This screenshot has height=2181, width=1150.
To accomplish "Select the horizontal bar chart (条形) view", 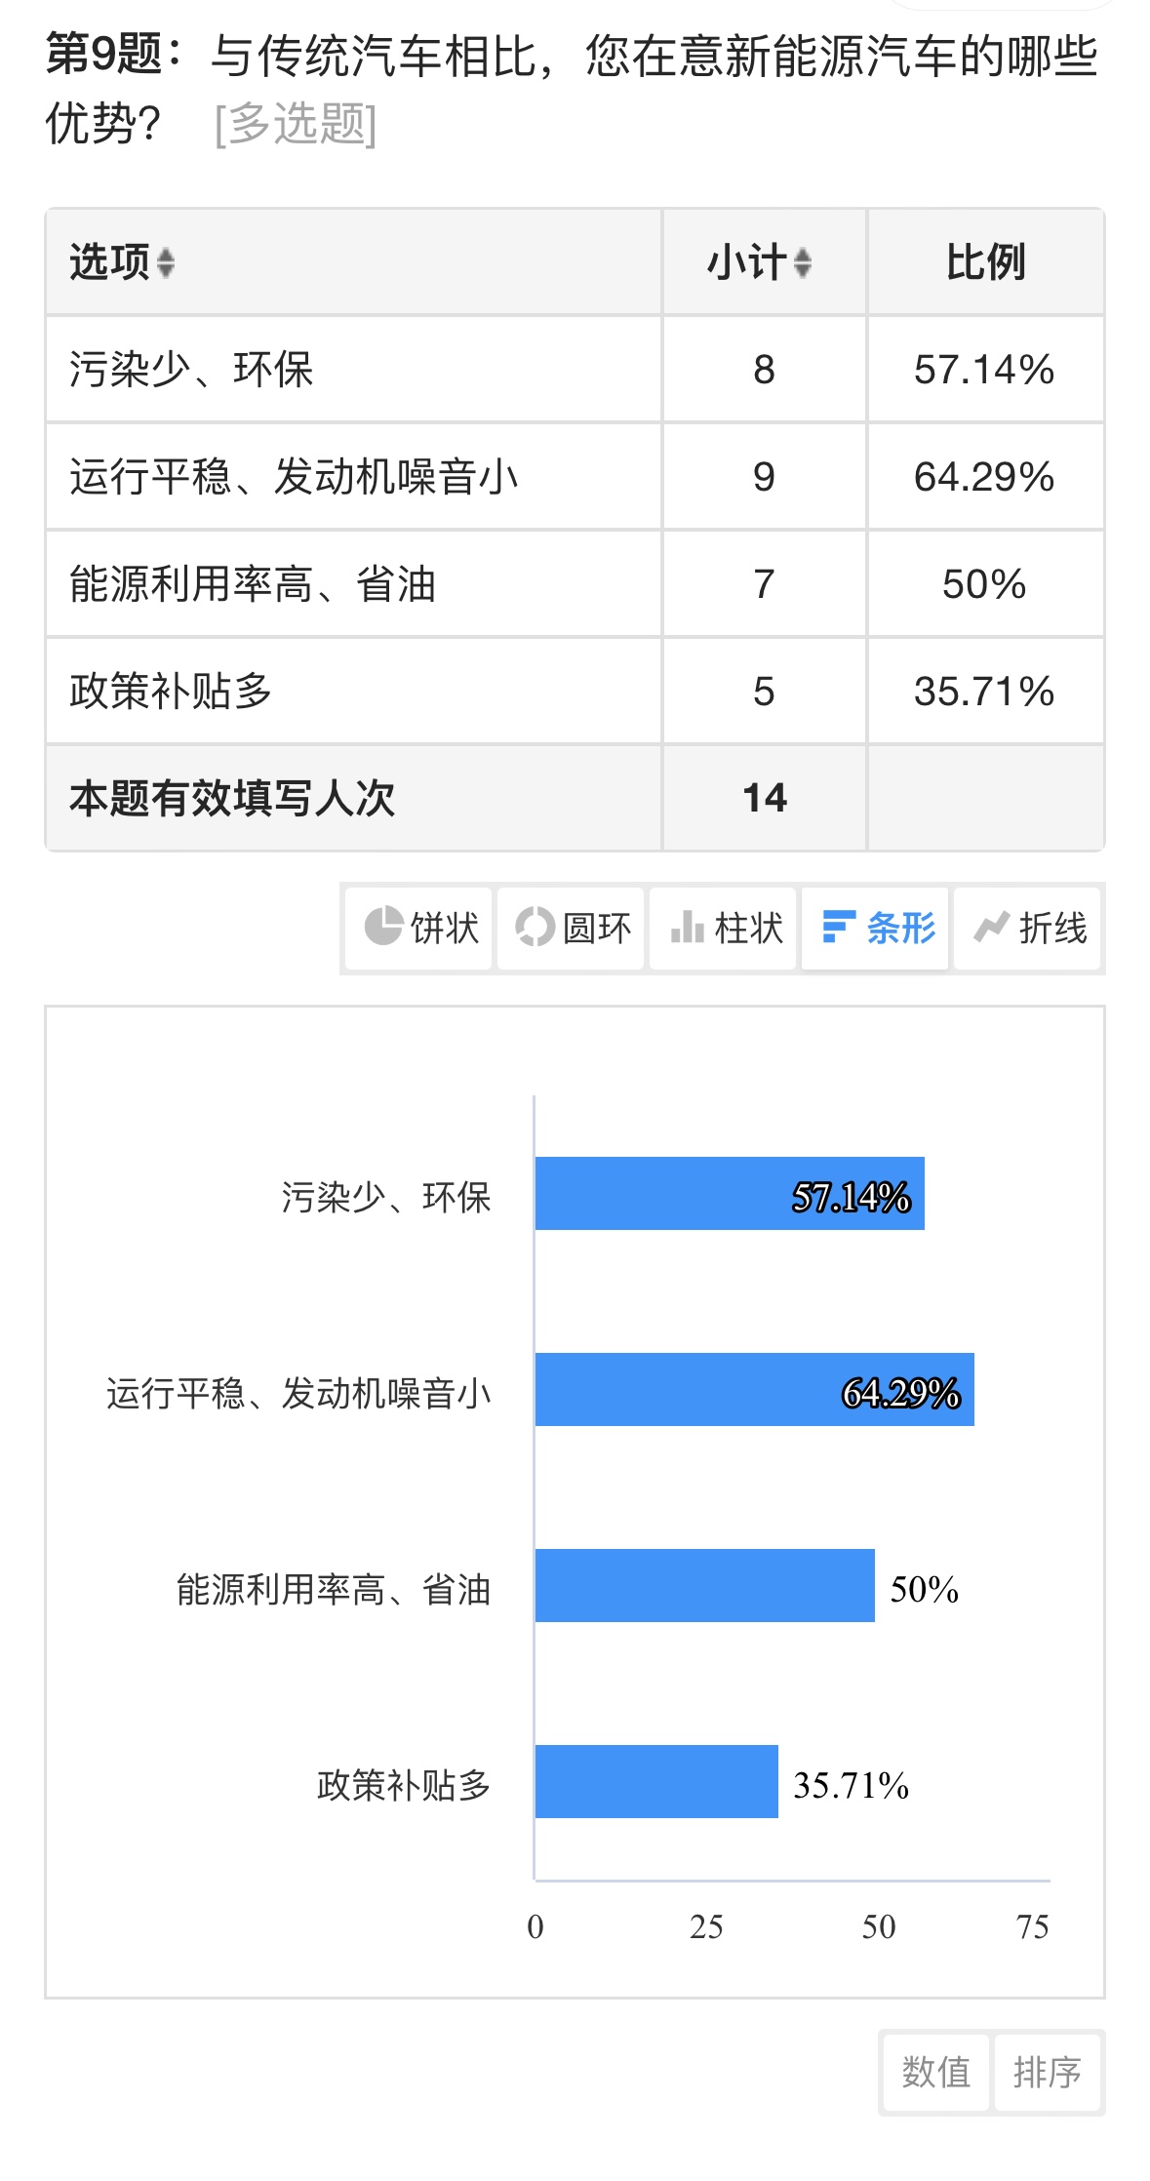I will click(876, 928).
